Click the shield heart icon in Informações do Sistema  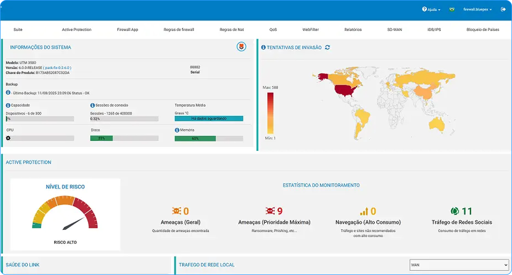[x=241, y=47]
